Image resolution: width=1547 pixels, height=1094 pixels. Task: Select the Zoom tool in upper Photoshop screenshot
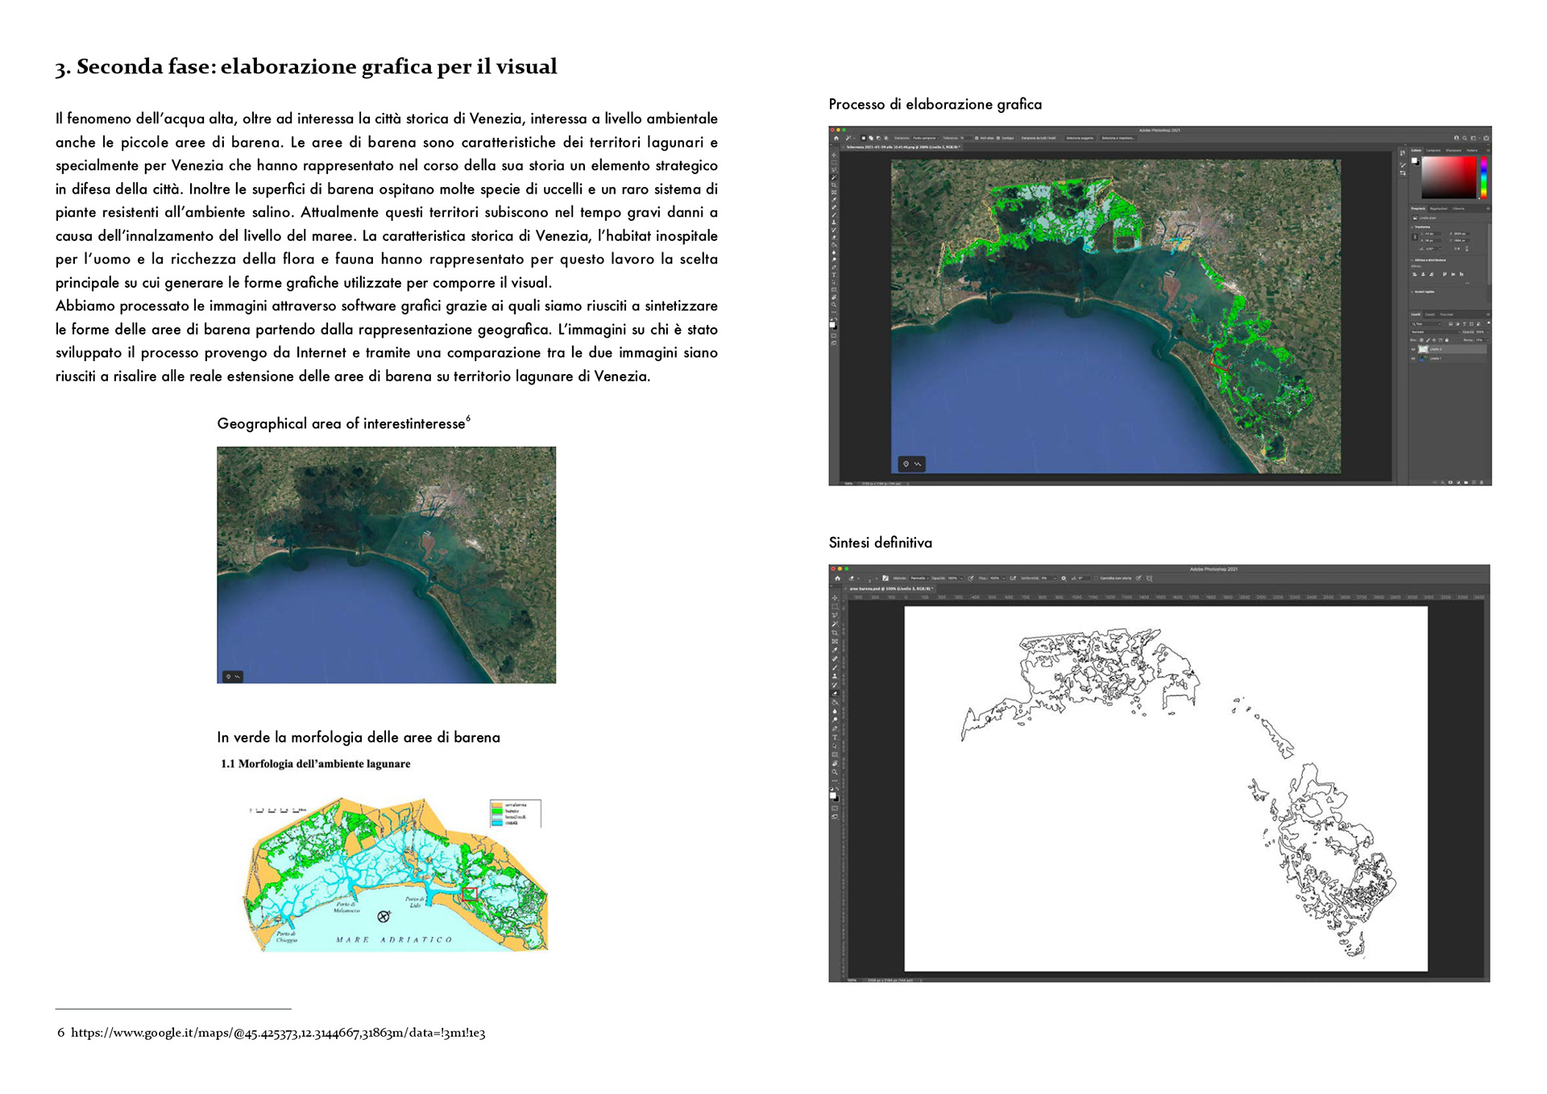click(x=834, y=305)
